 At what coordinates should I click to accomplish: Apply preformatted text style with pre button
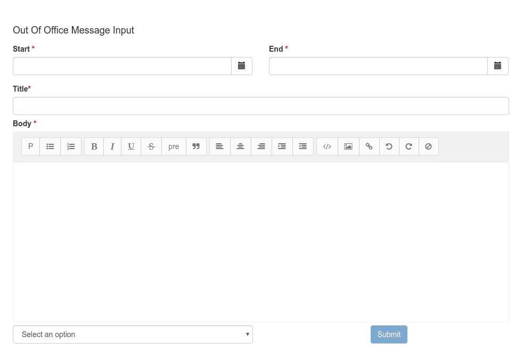[x=174, y=146]
